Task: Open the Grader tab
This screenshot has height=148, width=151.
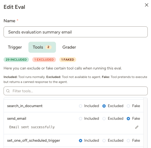Action: click(69, 47)
